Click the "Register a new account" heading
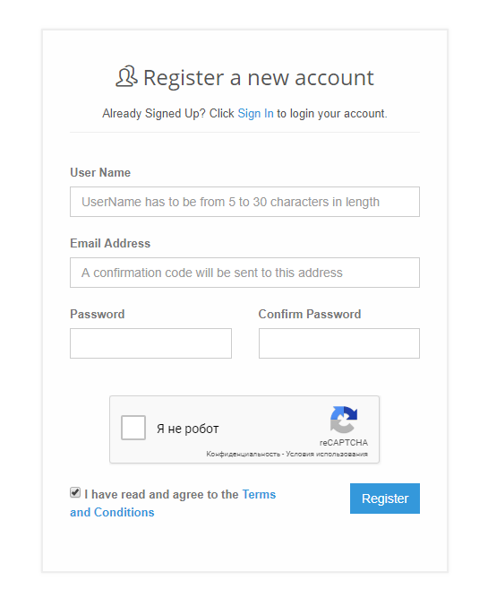This screenshot has width=488, height=607. click(258, 77)
